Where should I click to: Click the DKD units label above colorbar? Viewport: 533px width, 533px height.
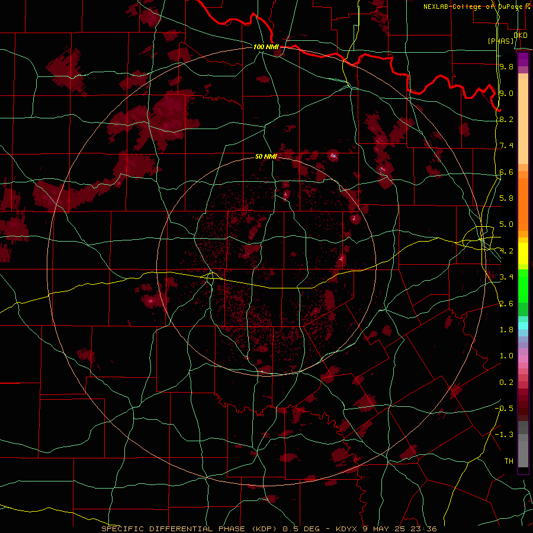pos(521,35)
